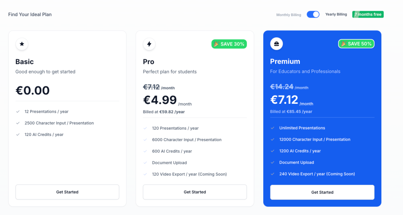Click checkmark beside Unlimited Presentations
The image size is (403, 215).
coord(272,128)
